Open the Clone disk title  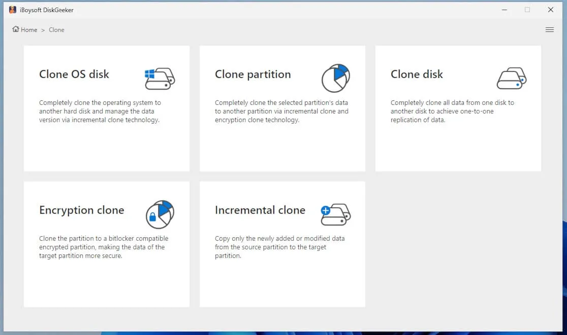(x=417, y=74)
